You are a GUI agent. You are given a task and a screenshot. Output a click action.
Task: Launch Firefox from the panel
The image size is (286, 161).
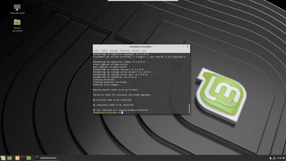coord(17,158)
